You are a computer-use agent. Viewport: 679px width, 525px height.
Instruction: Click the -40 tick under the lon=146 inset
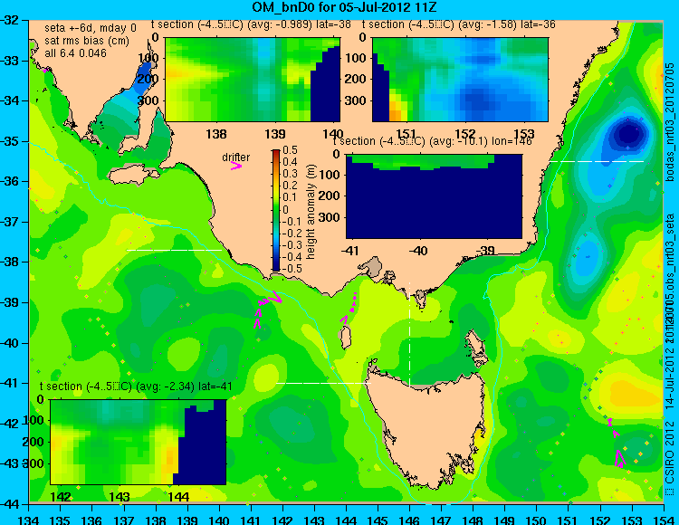click(x=418, y=251)
